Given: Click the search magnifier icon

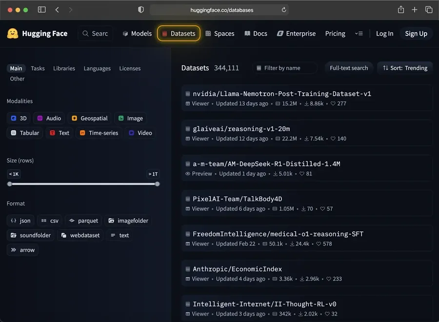Looking at the screenshot, I should [x=85, y=33].
